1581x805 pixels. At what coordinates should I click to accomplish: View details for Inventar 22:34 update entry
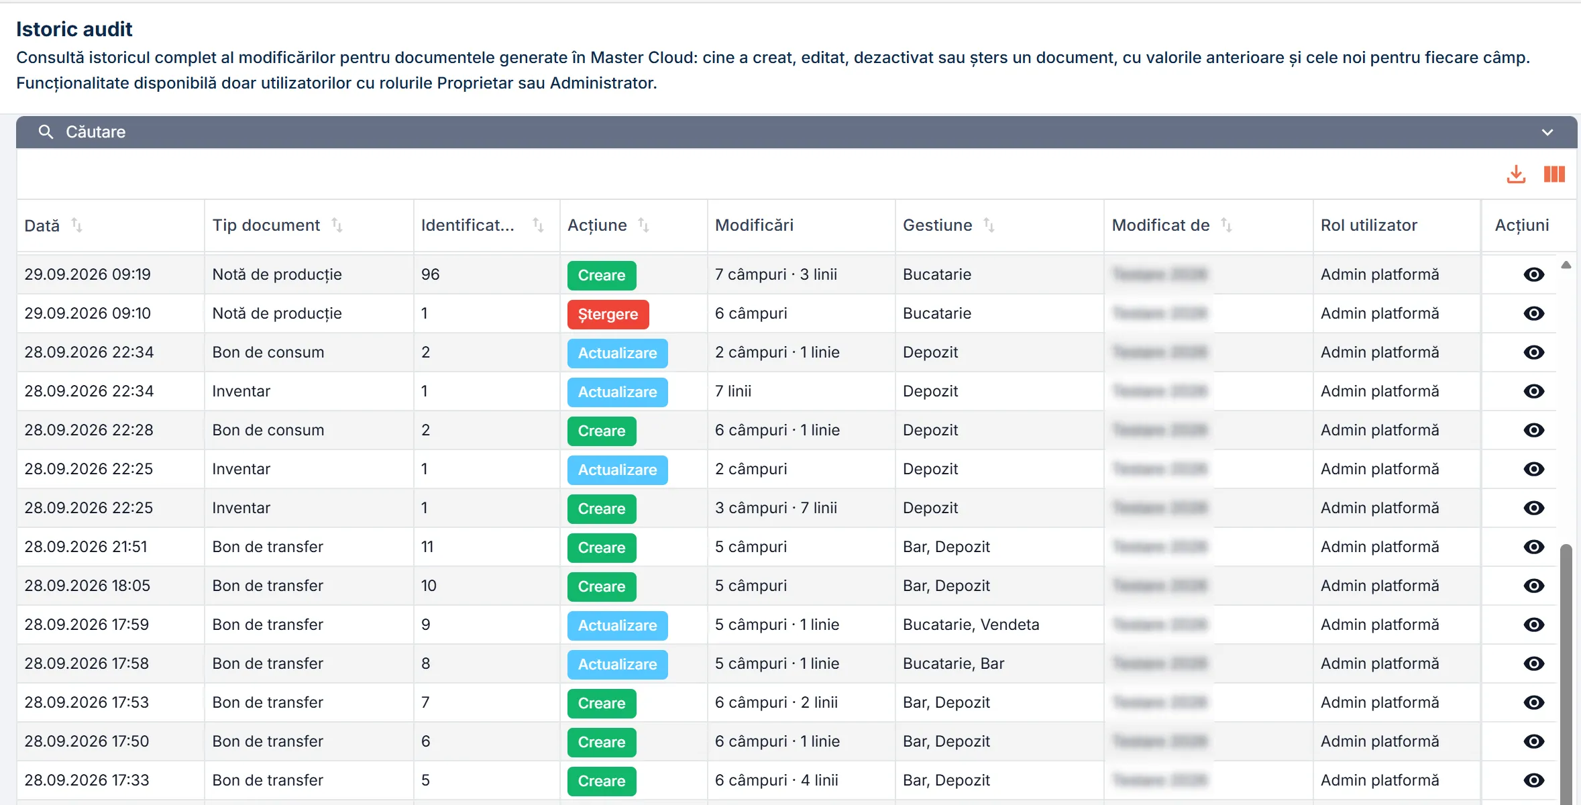pos(1533,391)
